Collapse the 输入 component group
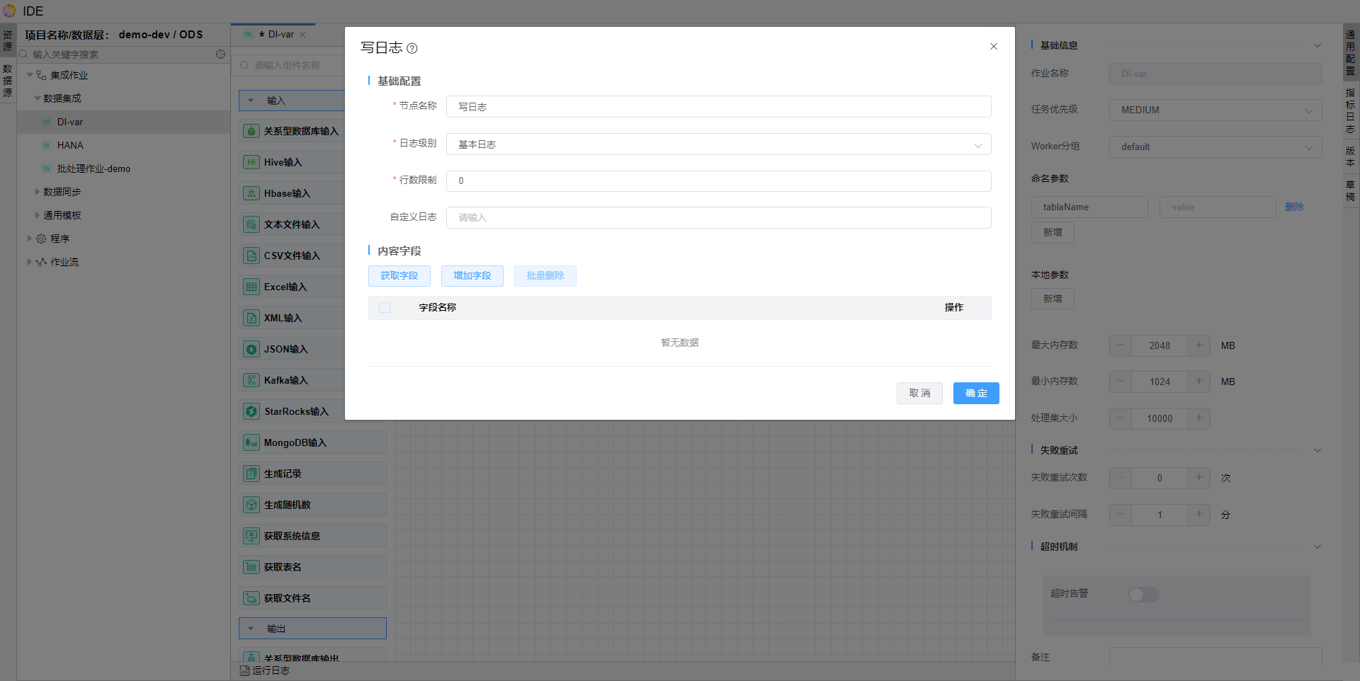Screen dimensions: 1360x681 click(251, 101)
